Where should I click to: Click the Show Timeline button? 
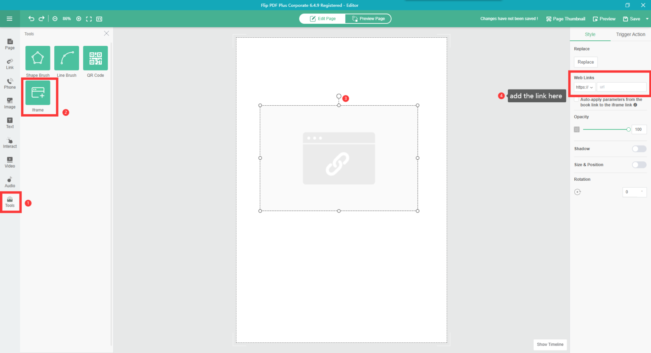click(x=550, y=345)
